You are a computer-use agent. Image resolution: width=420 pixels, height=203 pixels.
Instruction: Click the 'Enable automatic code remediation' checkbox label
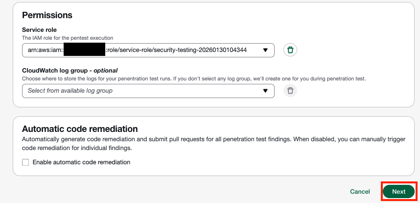81,162
